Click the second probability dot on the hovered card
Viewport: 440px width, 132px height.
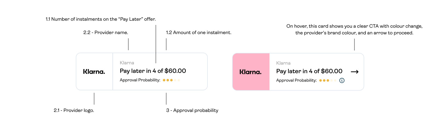324,81
